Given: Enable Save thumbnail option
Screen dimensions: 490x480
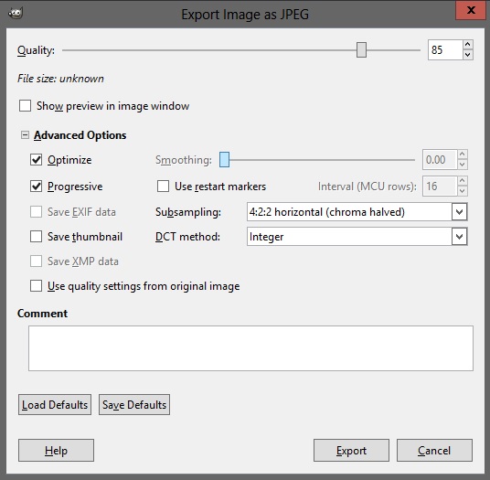Looking at the screenshot, I should tap(36, 237).
